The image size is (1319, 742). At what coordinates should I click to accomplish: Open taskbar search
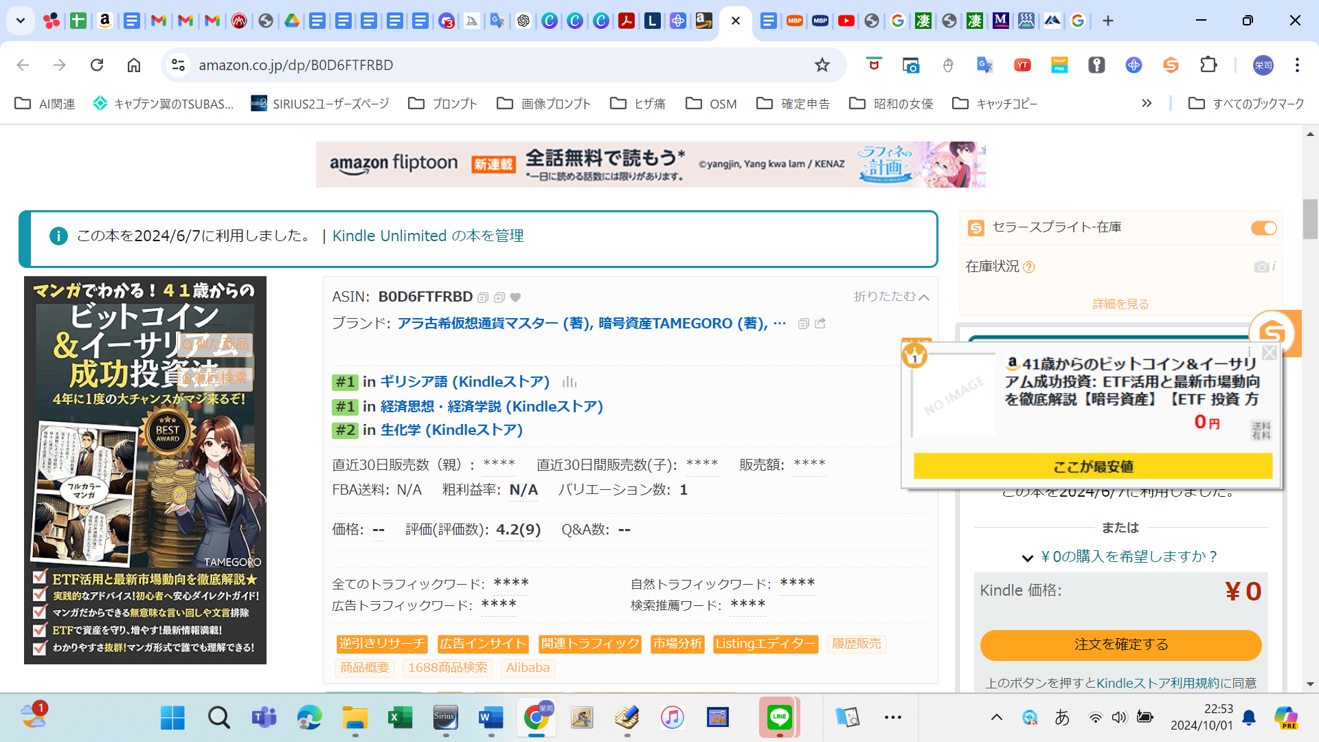(218, 717)
